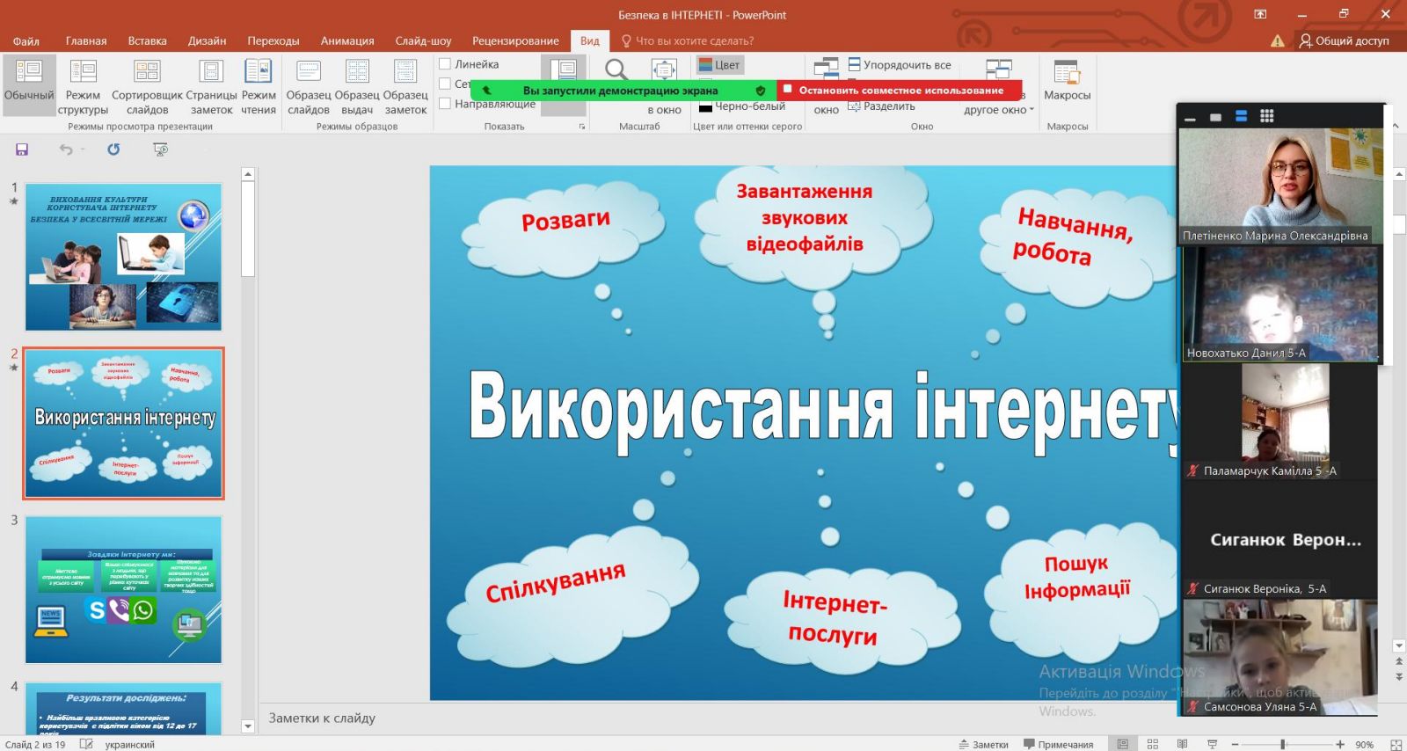This screenshot has height=751, width=1407.
Task: Open the Анимация ribbon tab
Action: click(346, 40)
